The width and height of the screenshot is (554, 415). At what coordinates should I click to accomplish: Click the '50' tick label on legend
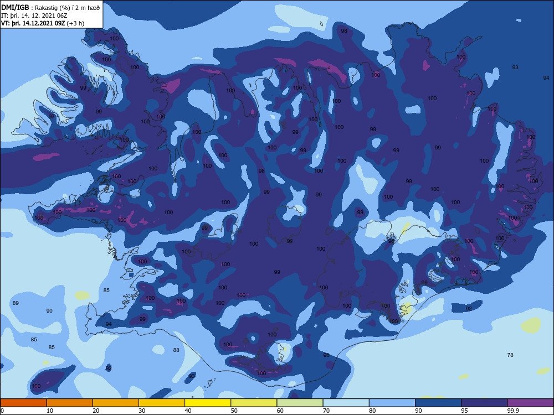[234, 411]
